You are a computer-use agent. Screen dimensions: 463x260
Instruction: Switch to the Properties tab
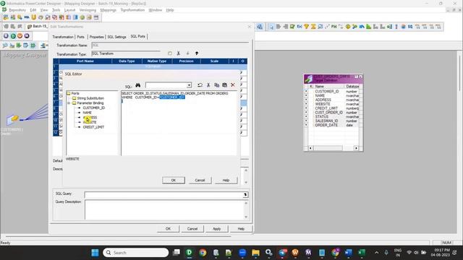tap(96, 37)
